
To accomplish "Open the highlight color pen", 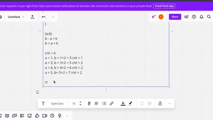I will click(x=130, y=104).
